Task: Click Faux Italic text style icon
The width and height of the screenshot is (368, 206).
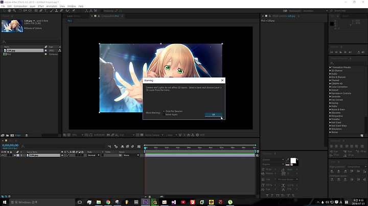Action: (272, 195)
